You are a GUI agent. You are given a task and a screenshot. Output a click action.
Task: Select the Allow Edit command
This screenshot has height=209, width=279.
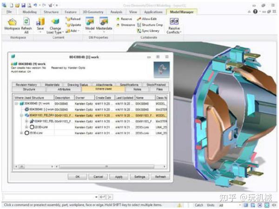(x=147, y=19)
